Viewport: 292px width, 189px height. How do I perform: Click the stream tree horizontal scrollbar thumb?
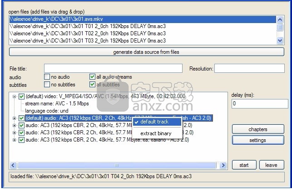click(x=117, y=165)
